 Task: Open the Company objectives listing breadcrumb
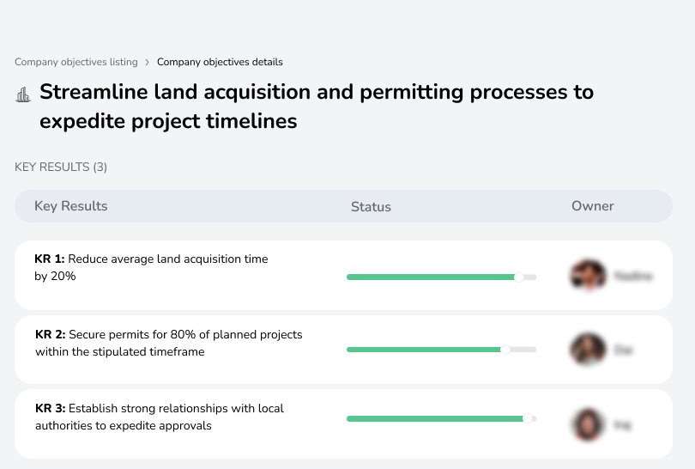point(76,62)
